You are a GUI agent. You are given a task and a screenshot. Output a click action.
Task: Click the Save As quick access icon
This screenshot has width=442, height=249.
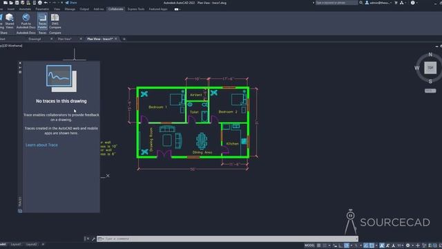tap(23, 3)
